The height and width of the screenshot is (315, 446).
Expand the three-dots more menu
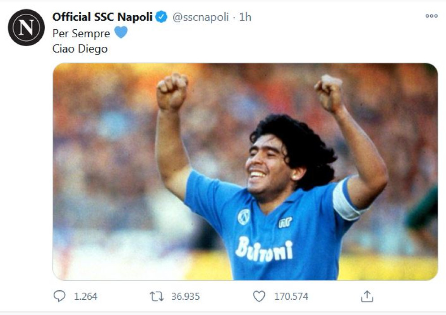point(433,15)
